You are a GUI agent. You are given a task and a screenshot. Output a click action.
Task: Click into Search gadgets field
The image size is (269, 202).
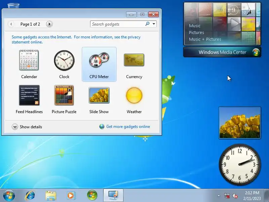(117, 24)
